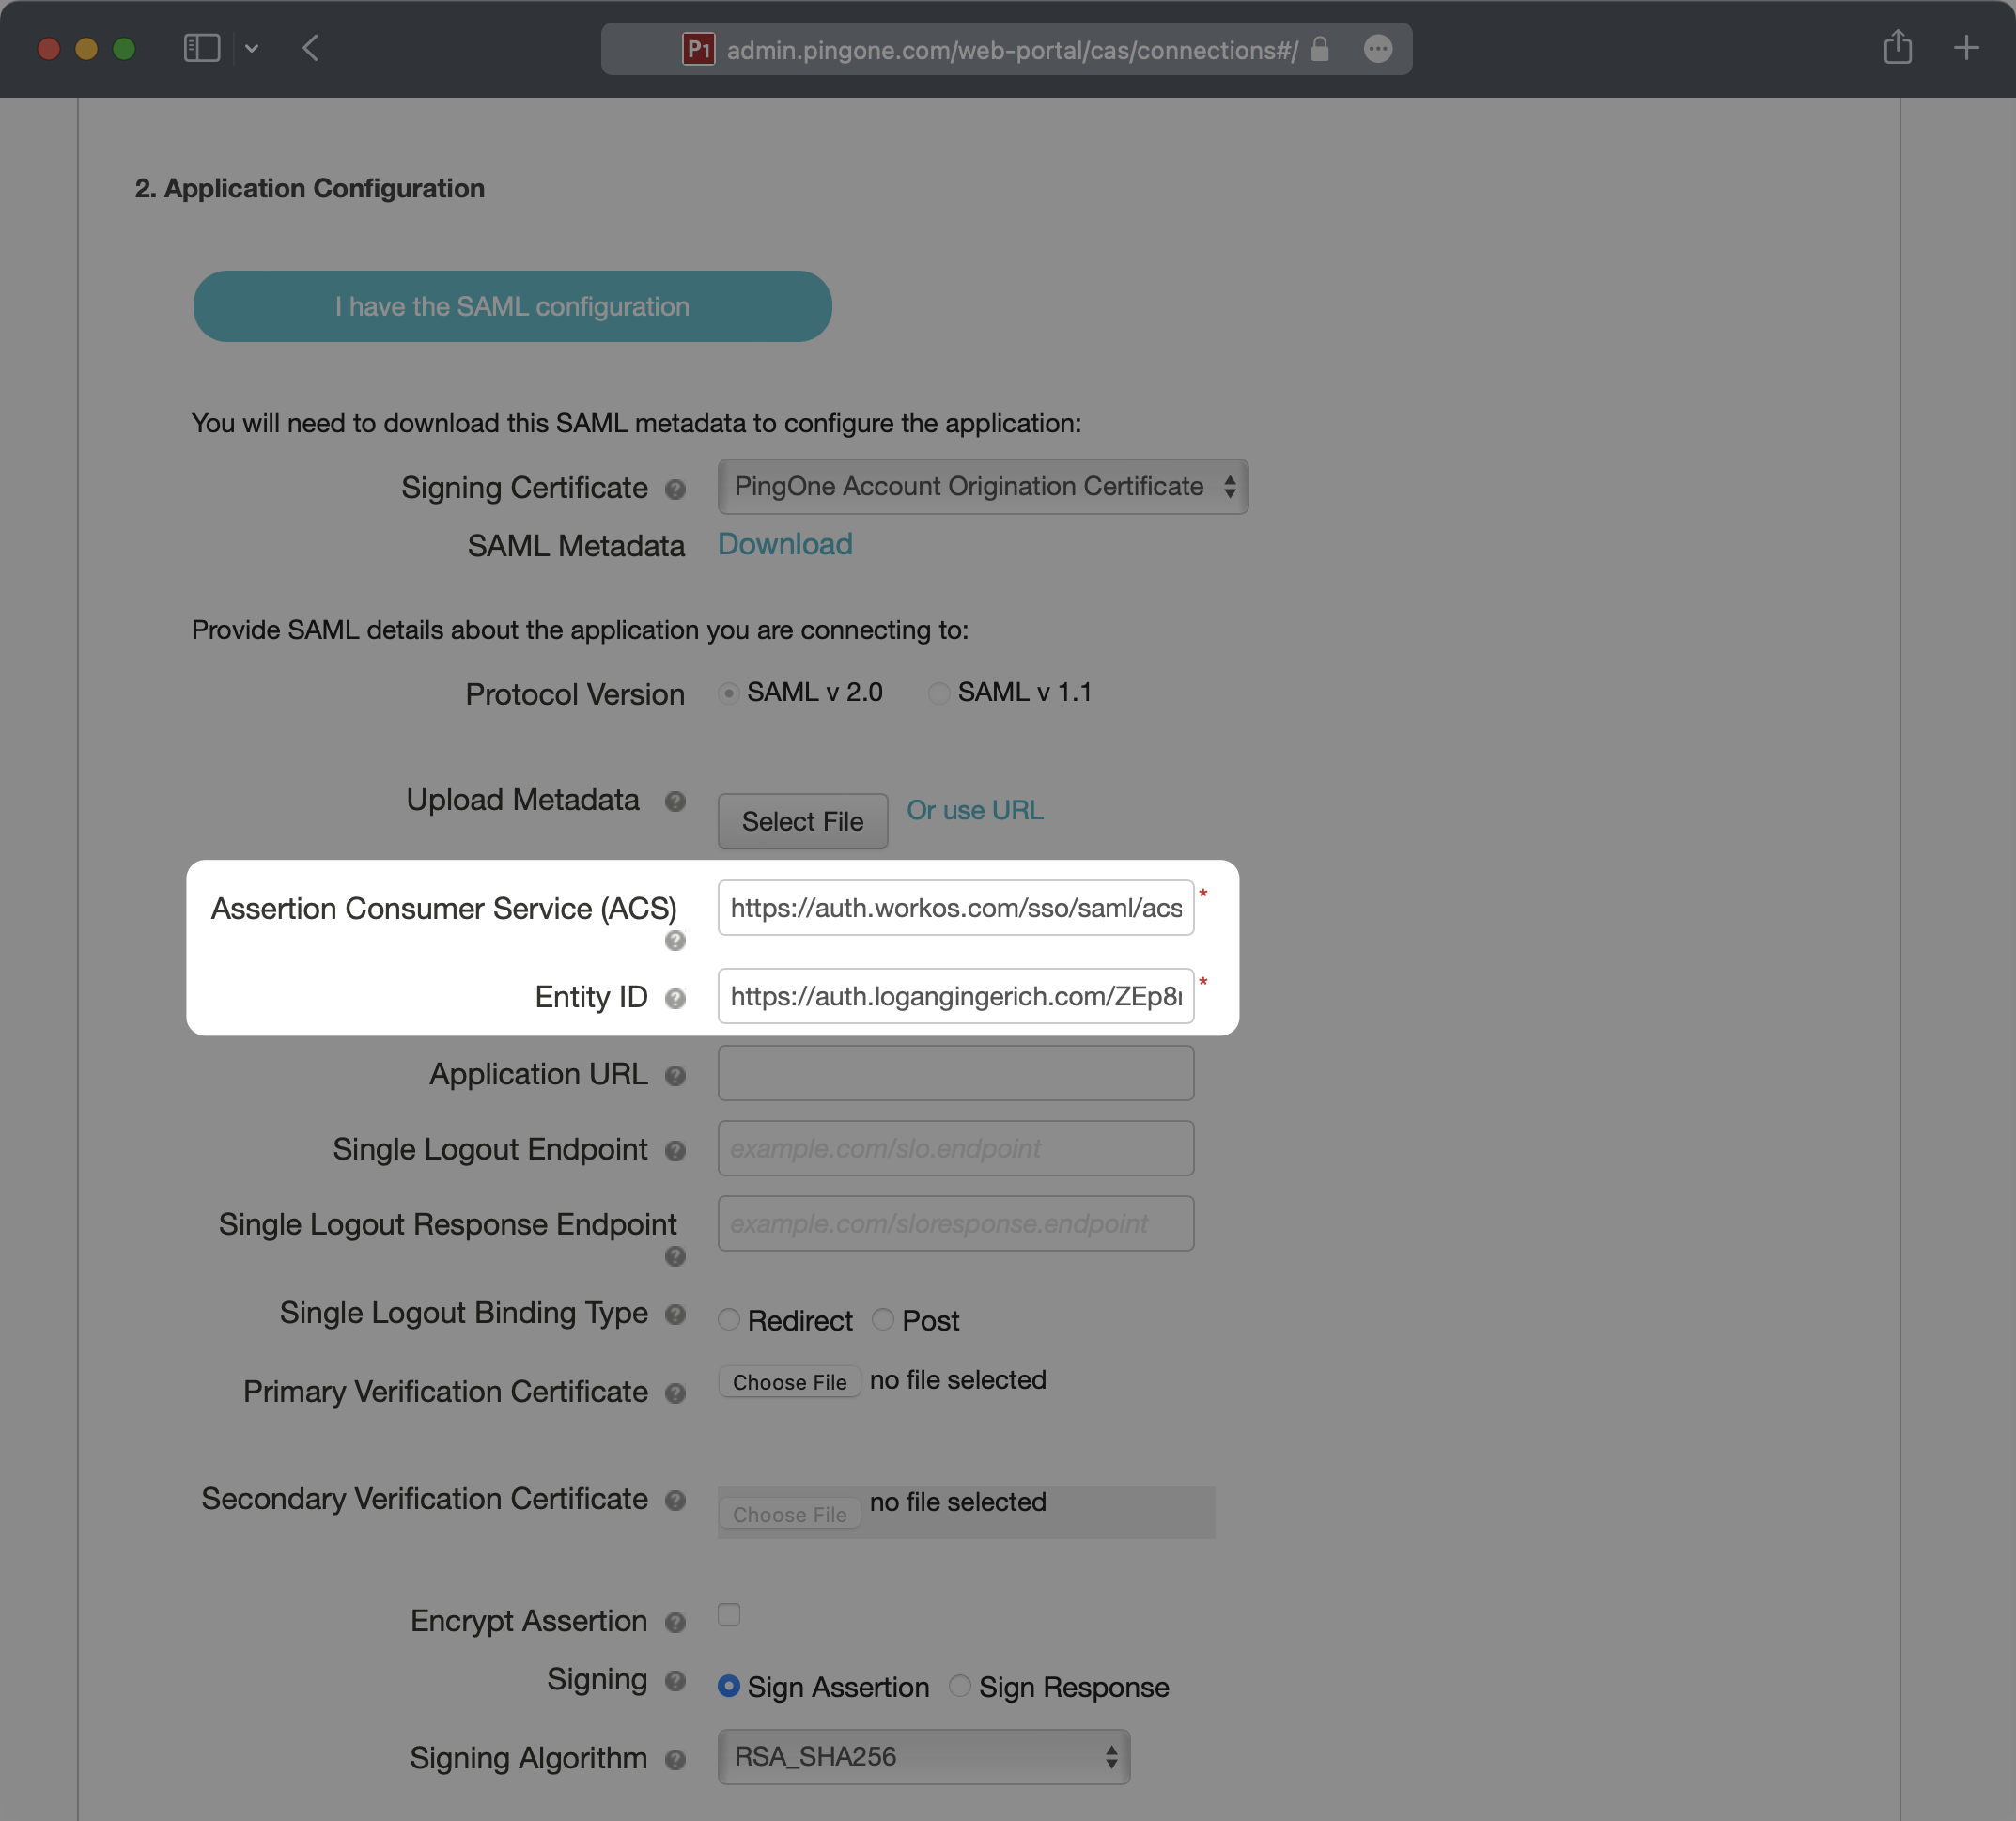Download the SAML Metadata file
The image size is (2016, 1821).
tap(785, 544)
